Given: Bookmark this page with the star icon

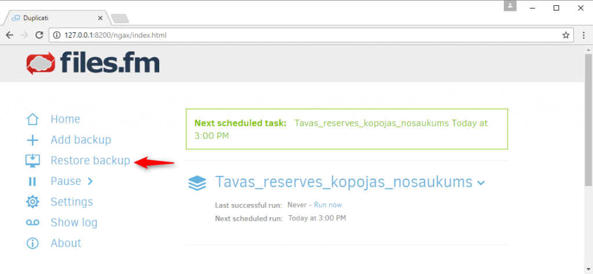Looking at the screenshot, I should [x=566, y=35].
